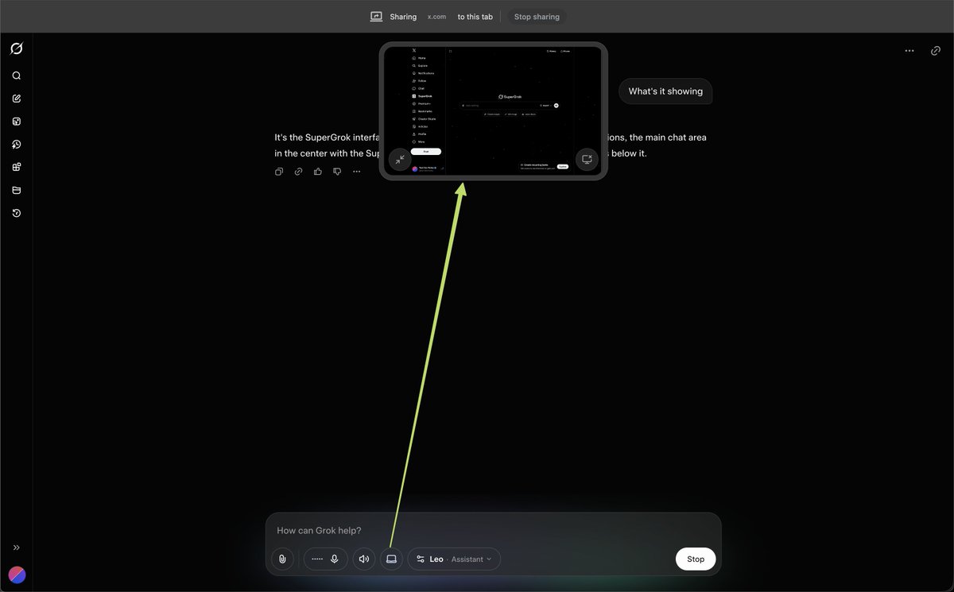Click the x.com label in sharing bar

coord(436,17)
